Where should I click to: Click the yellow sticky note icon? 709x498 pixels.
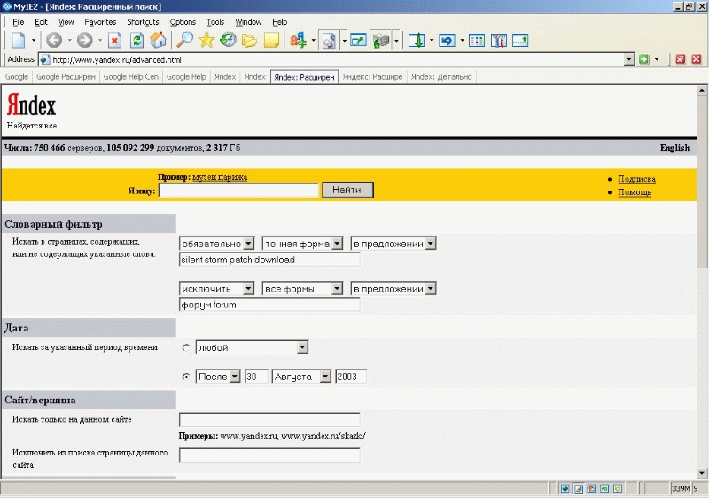click(271, 40)
